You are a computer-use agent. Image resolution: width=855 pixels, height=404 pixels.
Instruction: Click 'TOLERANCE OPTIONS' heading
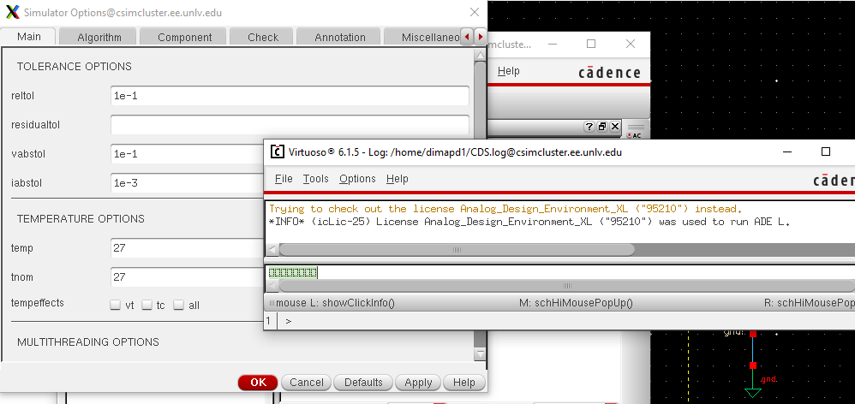click(x=75, y=67)
